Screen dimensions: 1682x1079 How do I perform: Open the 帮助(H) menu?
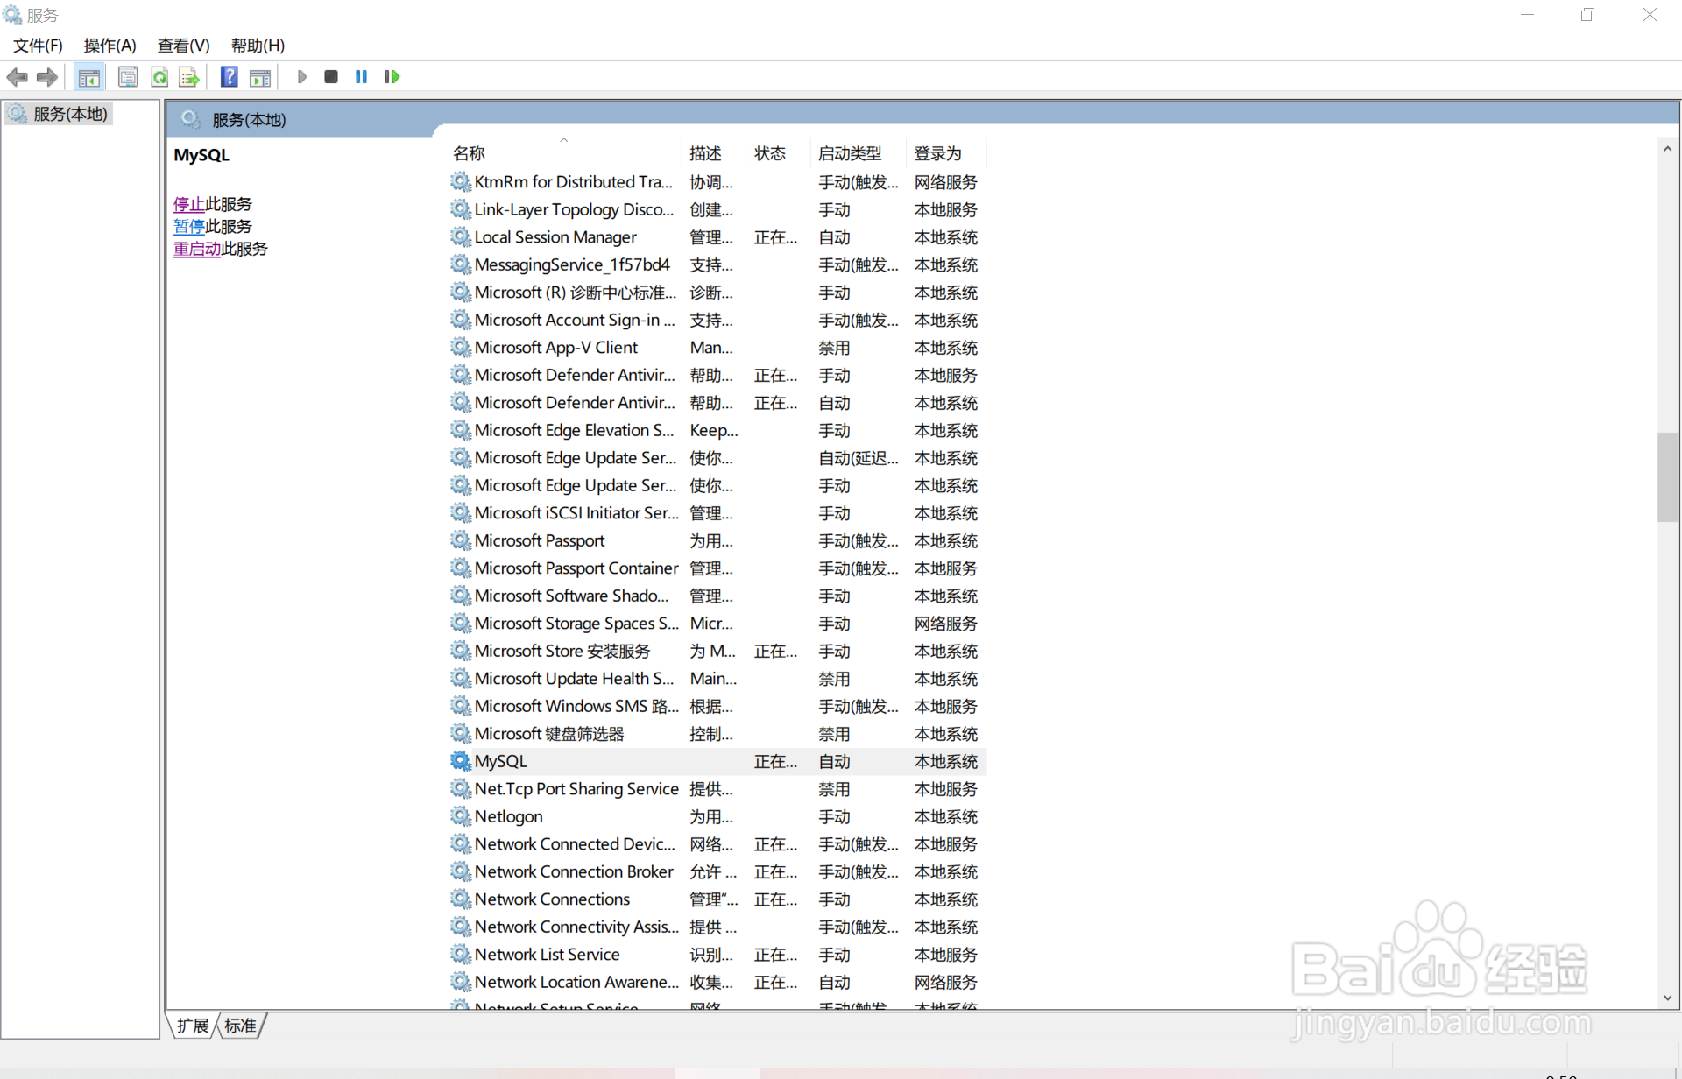(x=258, y=46)
